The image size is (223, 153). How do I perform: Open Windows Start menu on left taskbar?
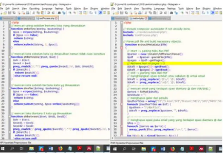[2, 149]
